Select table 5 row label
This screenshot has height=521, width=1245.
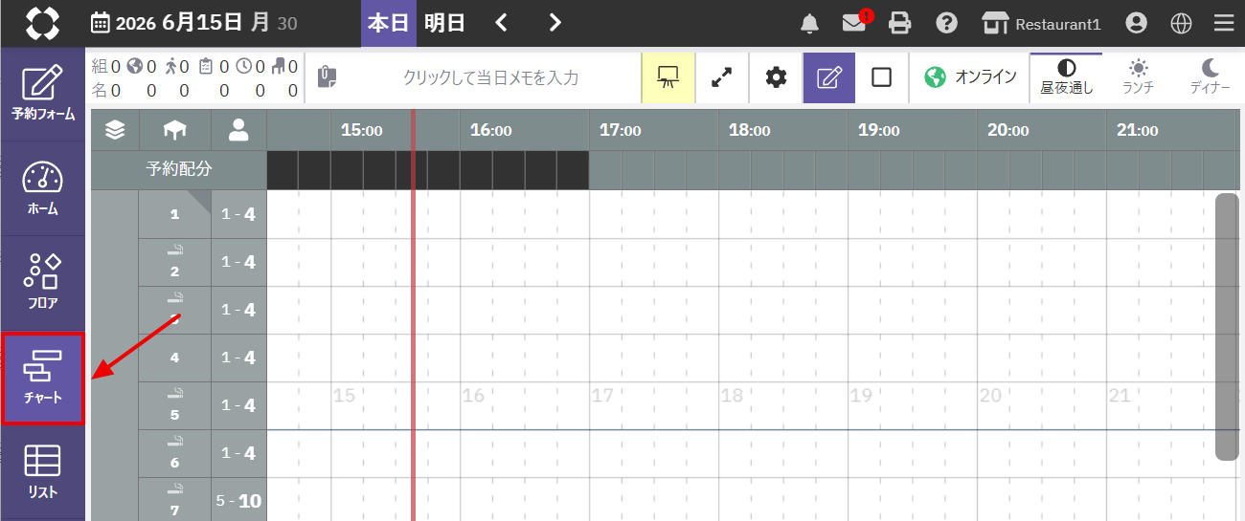tap(174, 405)
